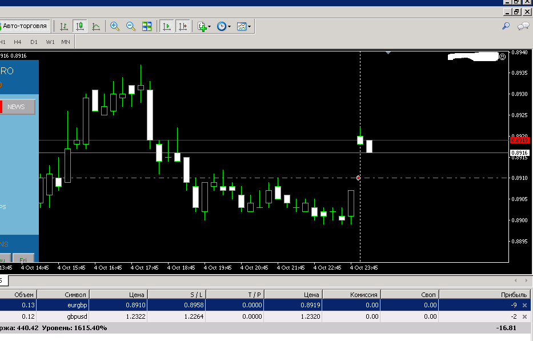The width and height of the screenshot is (533, 341).
Task: Open the add indicators icon
Action: [x=202, y=26]
